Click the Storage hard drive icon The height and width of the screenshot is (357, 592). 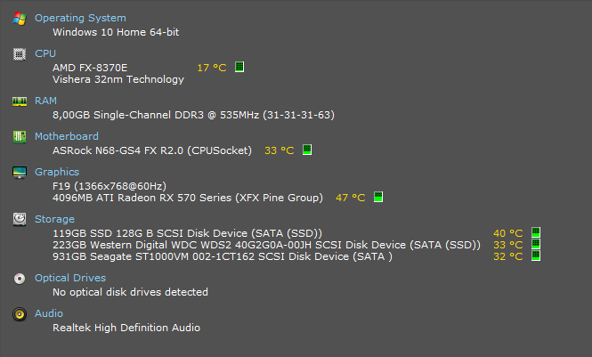click(x=20, y=219)
